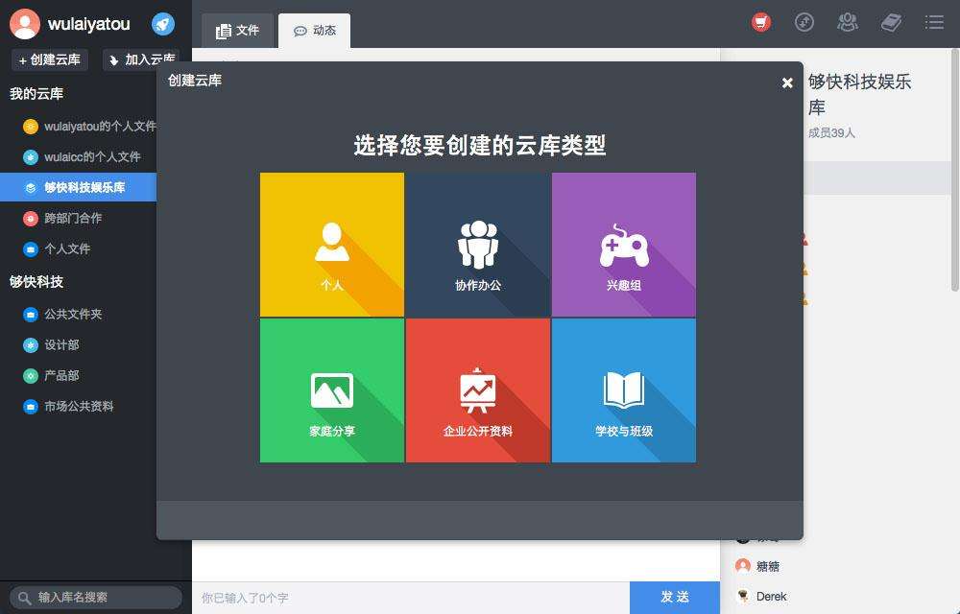Switch to the 动态 tab
Viewport: 960px width, 614px height.
(315, 31)
